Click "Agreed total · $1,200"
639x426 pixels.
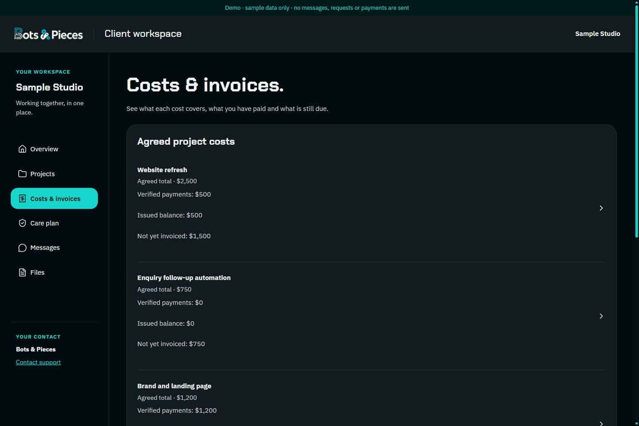coord(167,398)
